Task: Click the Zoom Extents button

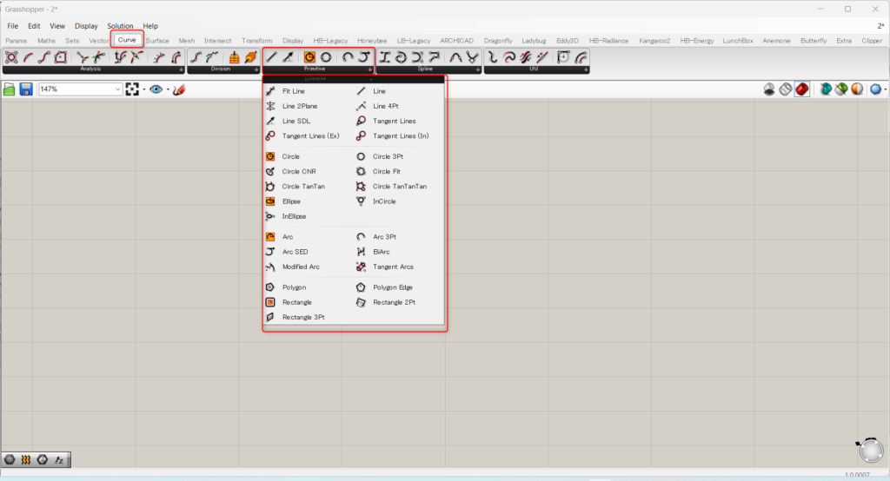Action: pos(132,89)
